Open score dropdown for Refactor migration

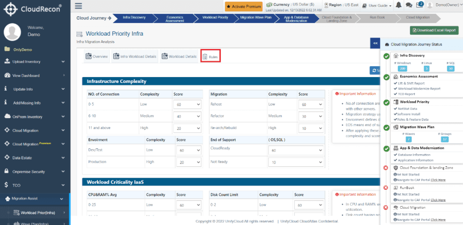point(311,116)
